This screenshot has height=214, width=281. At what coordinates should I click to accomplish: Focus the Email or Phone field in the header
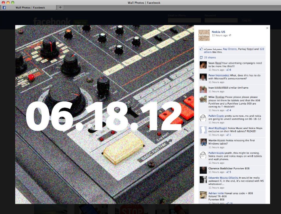[x=184, y=20]
